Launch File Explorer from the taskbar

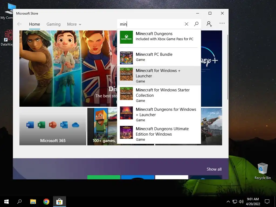[33, 202]
